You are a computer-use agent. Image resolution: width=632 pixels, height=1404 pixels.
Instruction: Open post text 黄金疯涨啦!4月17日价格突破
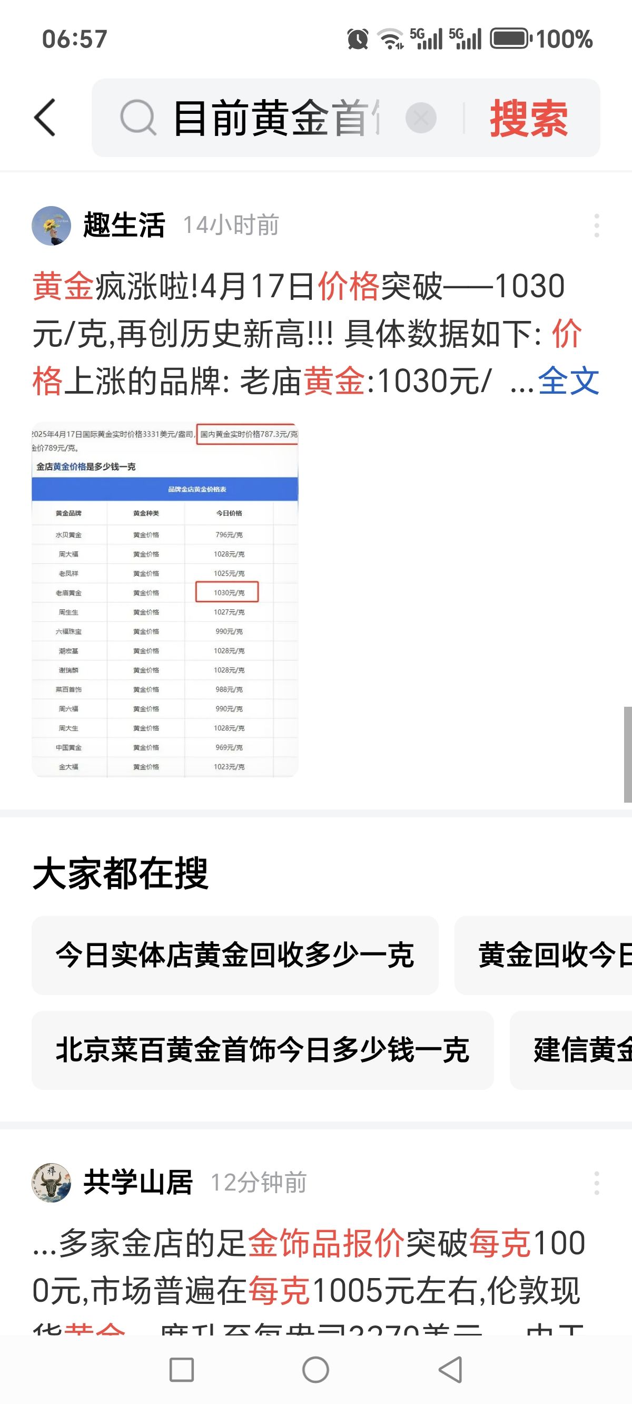click(316, 333)
